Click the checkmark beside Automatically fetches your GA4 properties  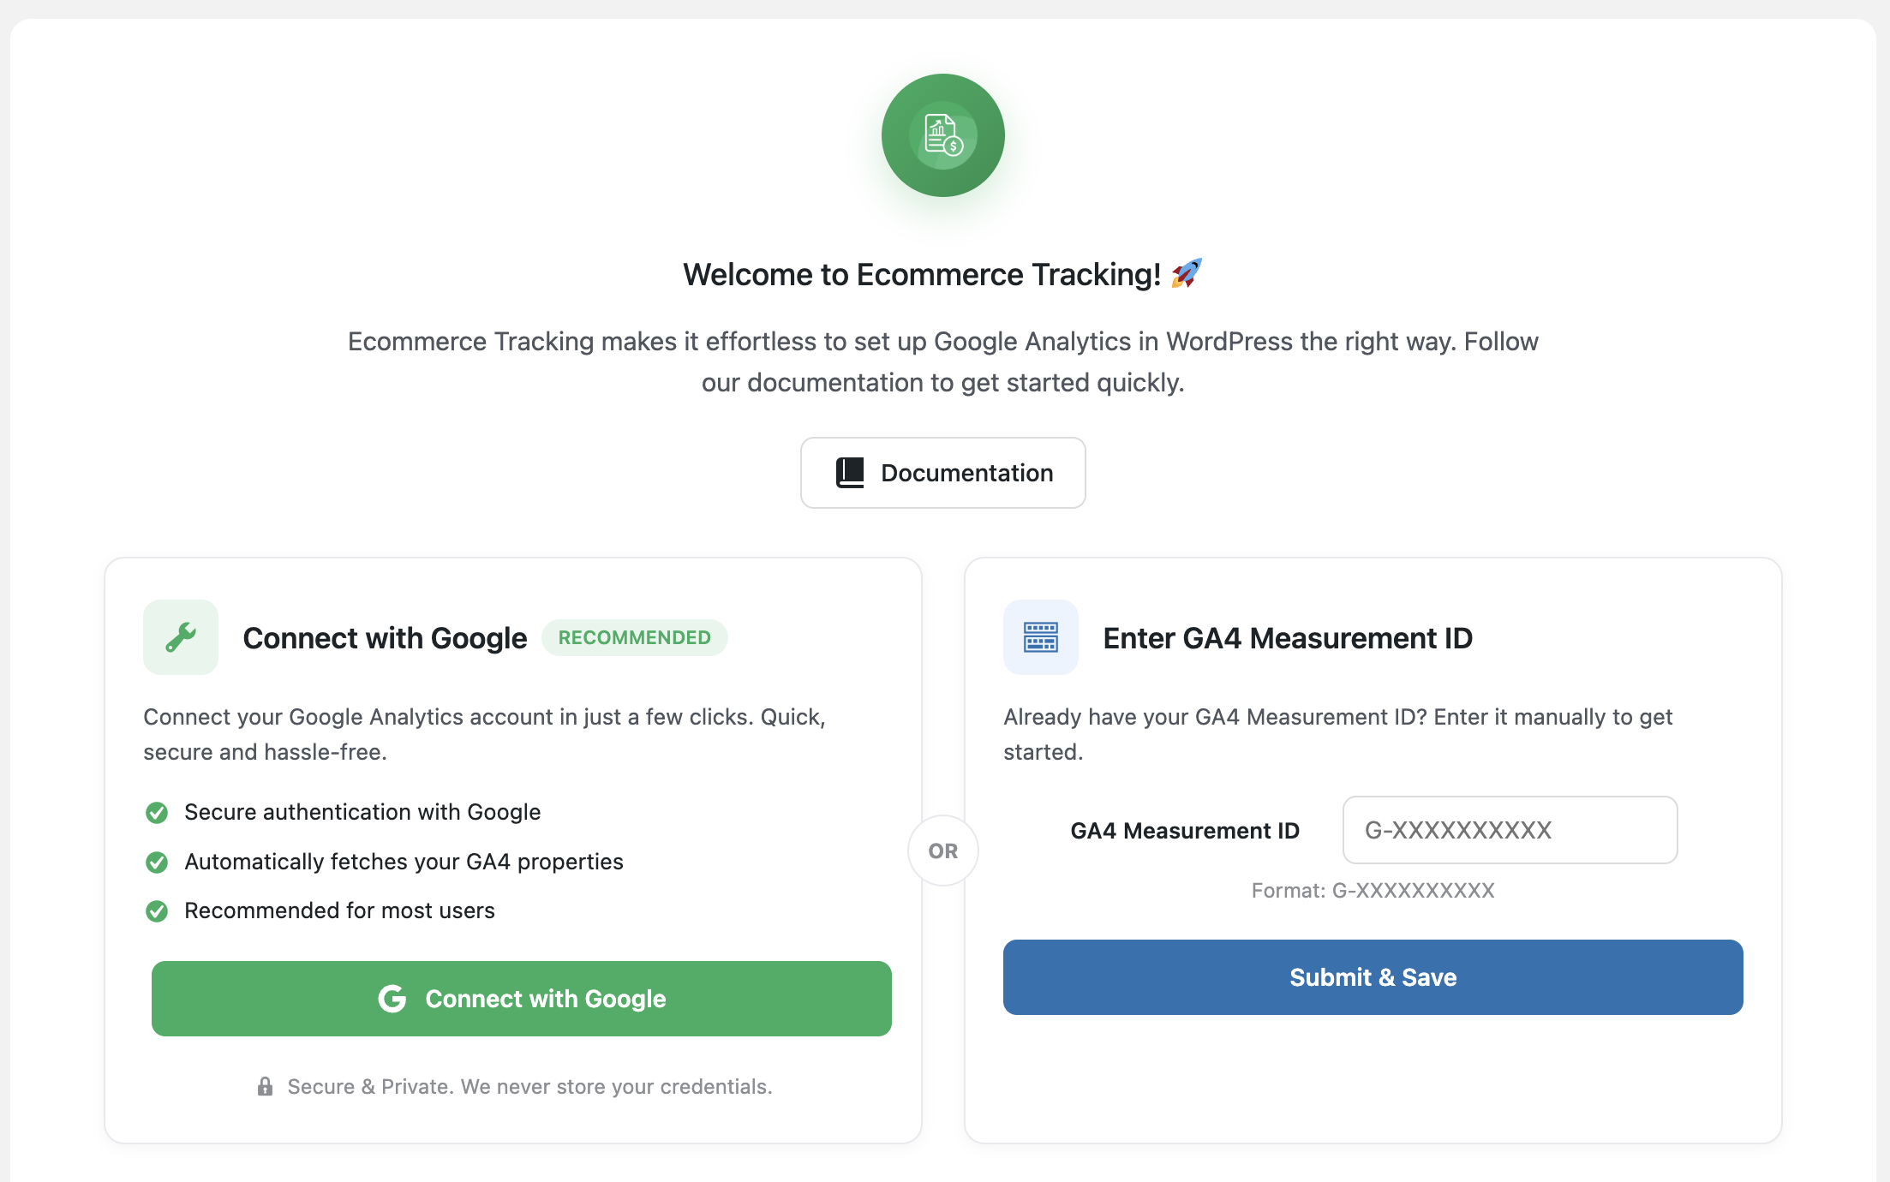pyautogui.click(x=157, y=862)
